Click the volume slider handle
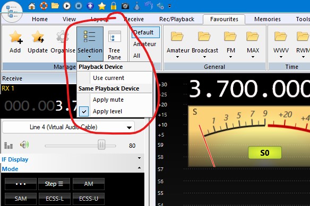310x206 pixels. point(101,145)
